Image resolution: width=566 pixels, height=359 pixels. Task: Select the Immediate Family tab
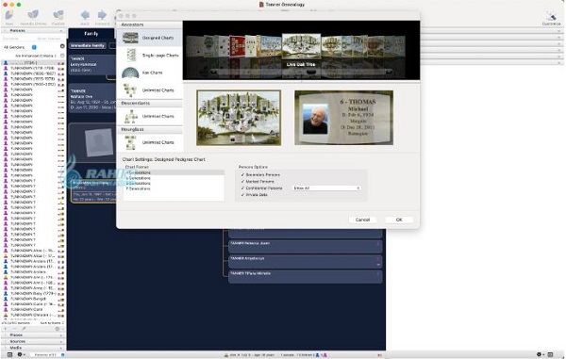(88, 46)
